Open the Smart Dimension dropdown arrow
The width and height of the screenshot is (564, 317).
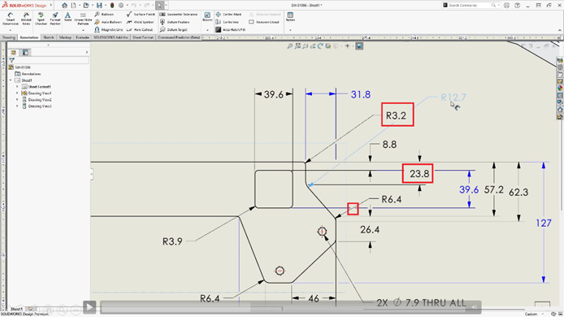coord(11,31)
